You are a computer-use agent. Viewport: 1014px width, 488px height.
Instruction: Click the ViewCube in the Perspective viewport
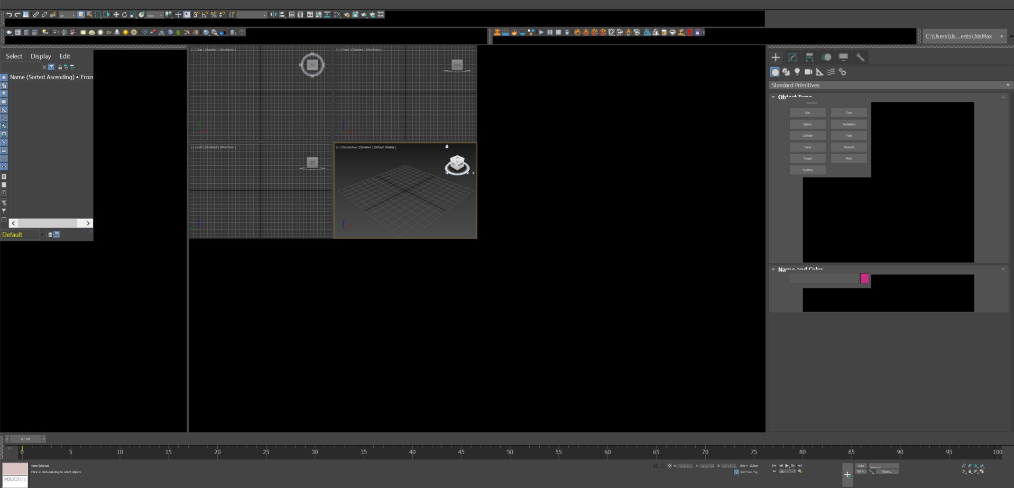point(457,164)
